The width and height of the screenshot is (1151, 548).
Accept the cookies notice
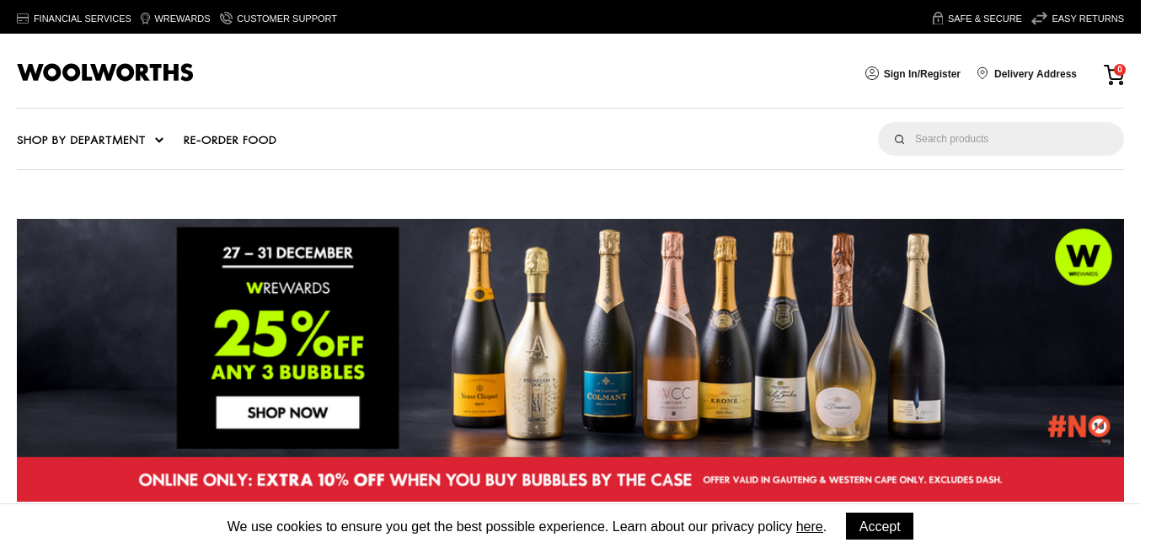pyautogui.click(x=880, y=526)
